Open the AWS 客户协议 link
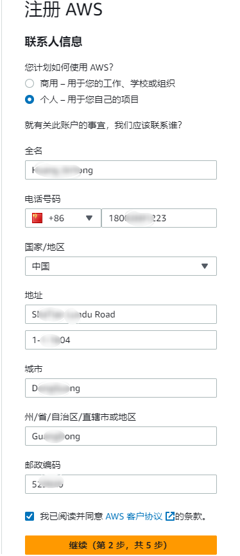The width and height of the screenshot is (240, 556). tap(134, 516)
